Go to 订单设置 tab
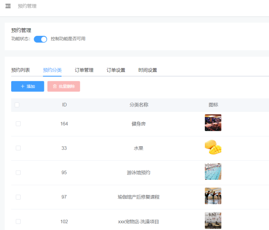This screenshot has height=230, width=269. coord(116,70)
